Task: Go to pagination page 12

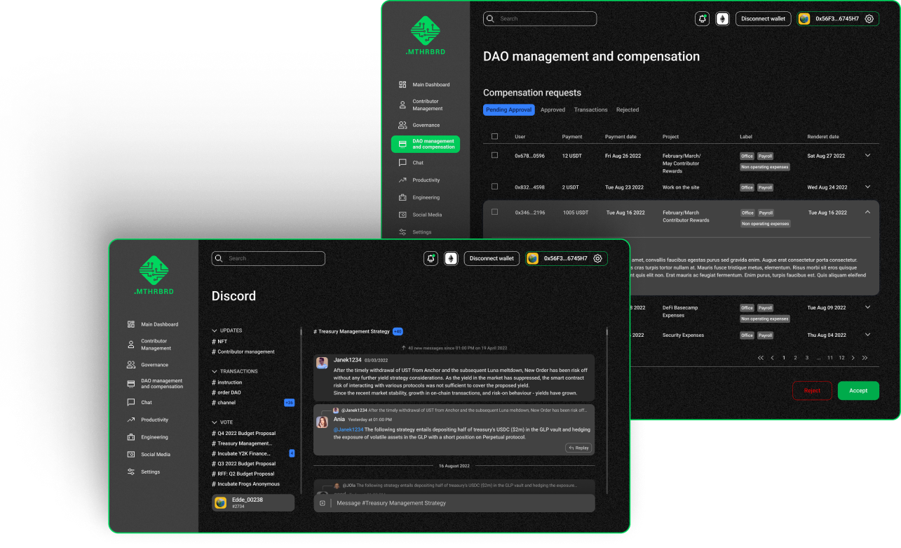Action: (x=841, y=358)
